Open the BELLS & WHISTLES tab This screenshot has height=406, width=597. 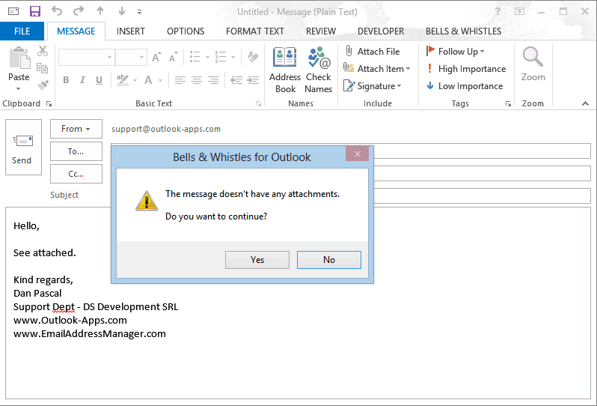pyautogui.click(x=463, y=31)
